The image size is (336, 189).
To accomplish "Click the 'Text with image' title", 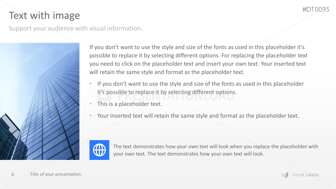I will [x=44, y=16].
